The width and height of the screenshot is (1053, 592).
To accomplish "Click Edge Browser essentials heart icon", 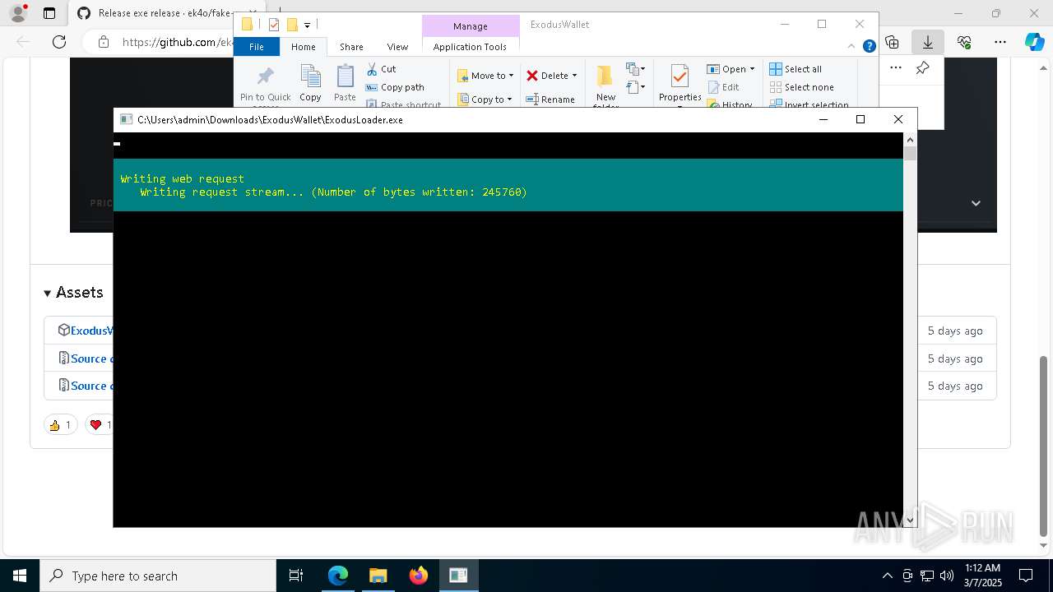I will pyautogui.click(x=964, y=42).
